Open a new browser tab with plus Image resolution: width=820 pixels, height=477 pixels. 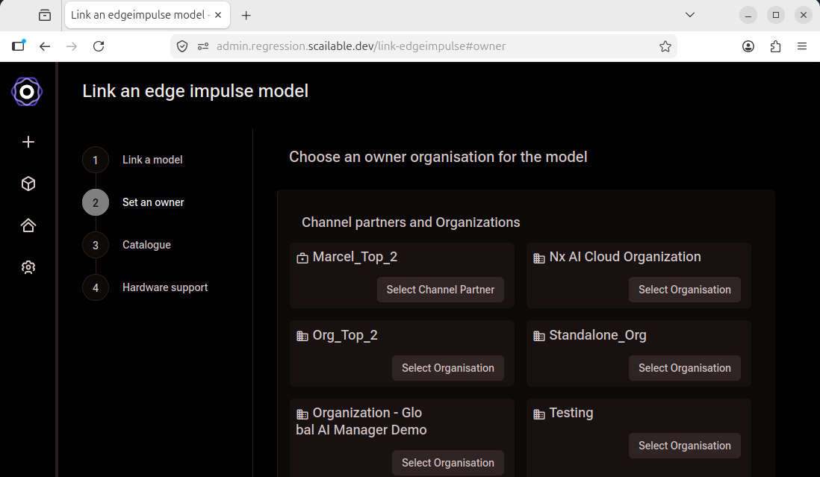(246, 15)
